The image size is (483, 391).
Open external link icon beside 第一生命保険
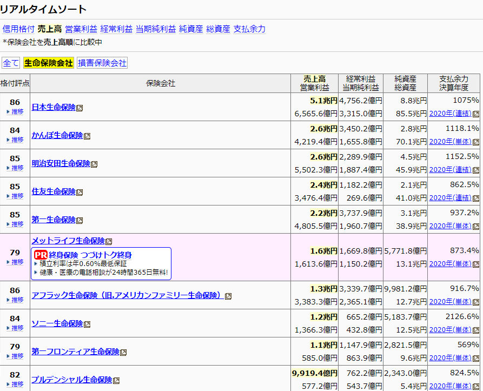(80, 221)
